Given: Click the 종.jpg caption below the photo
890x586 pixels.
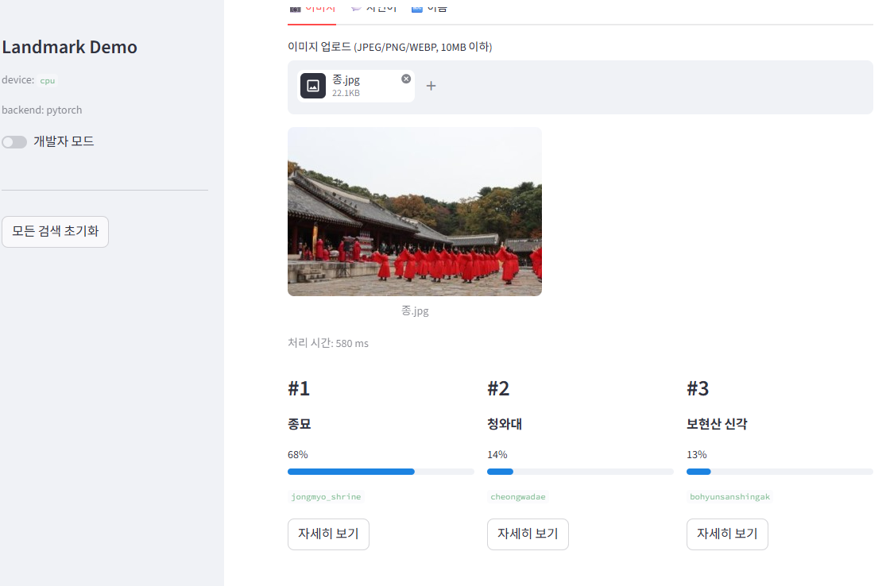Looking at the screenshot, I should pos(415,310).
